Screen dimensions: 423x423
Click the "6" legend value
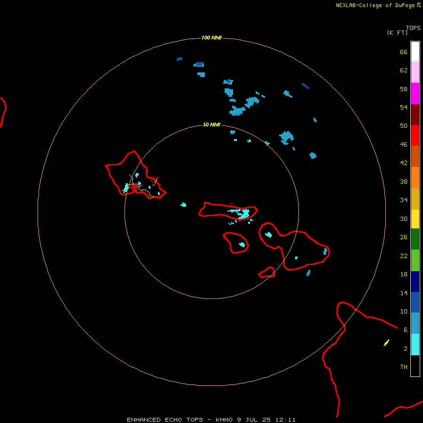click(406, 330)
